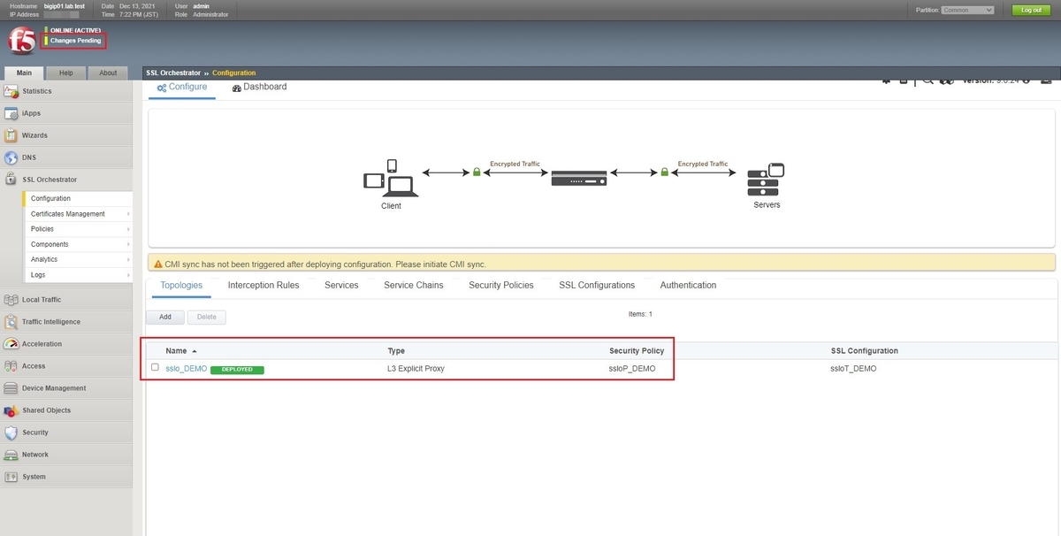The width and height of the screenshot is (1061, 536).
Task: Select the Local Traffic sidebar icon
Action: pos(12,299)
